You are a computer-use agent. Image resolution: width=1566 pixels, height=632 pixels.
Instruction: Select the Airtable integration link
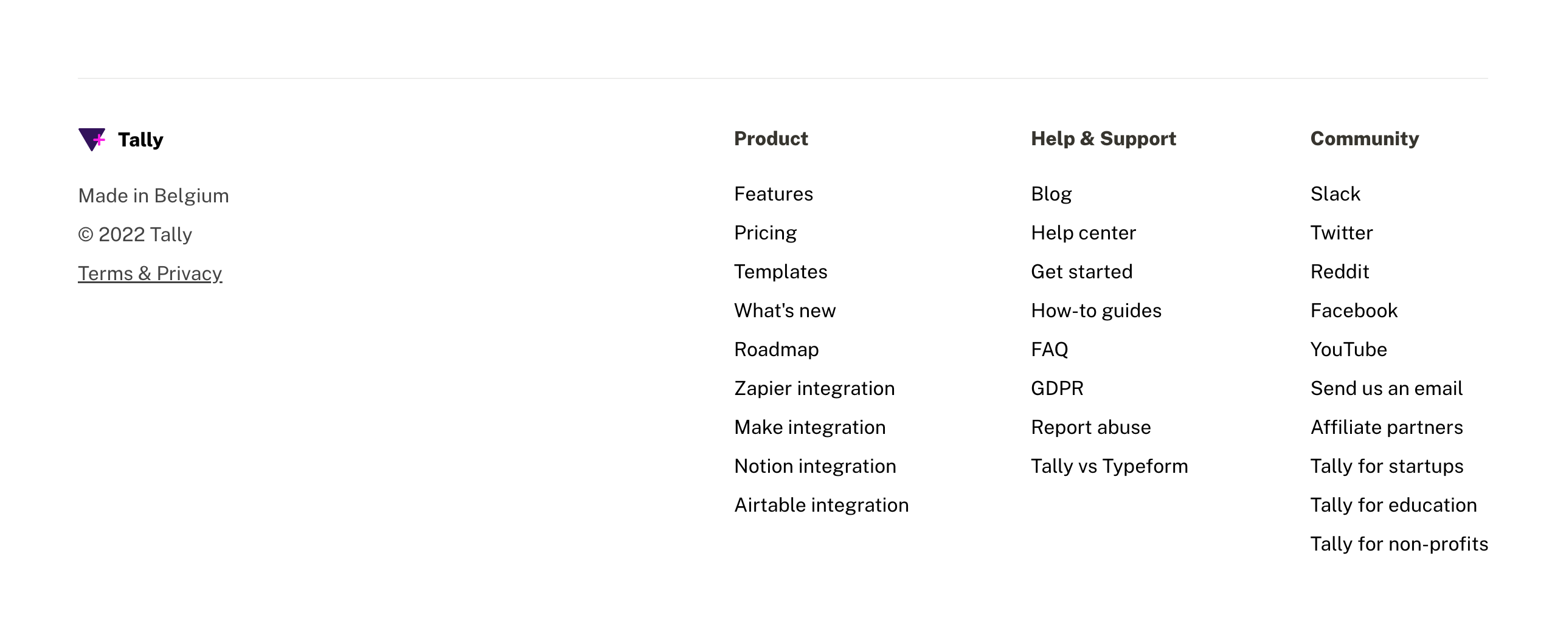(821, 505)
